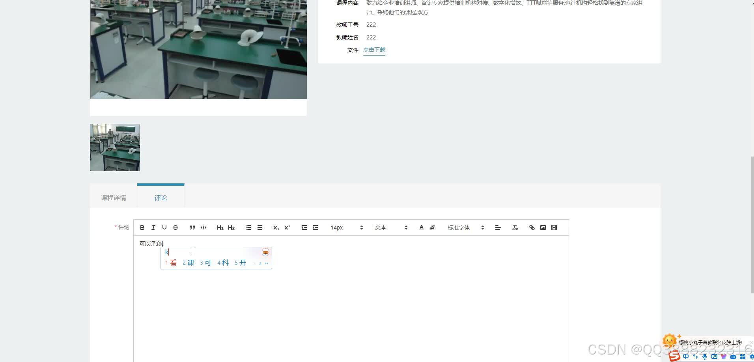Click the 点击下载 file link

click(x=374, y=50)
